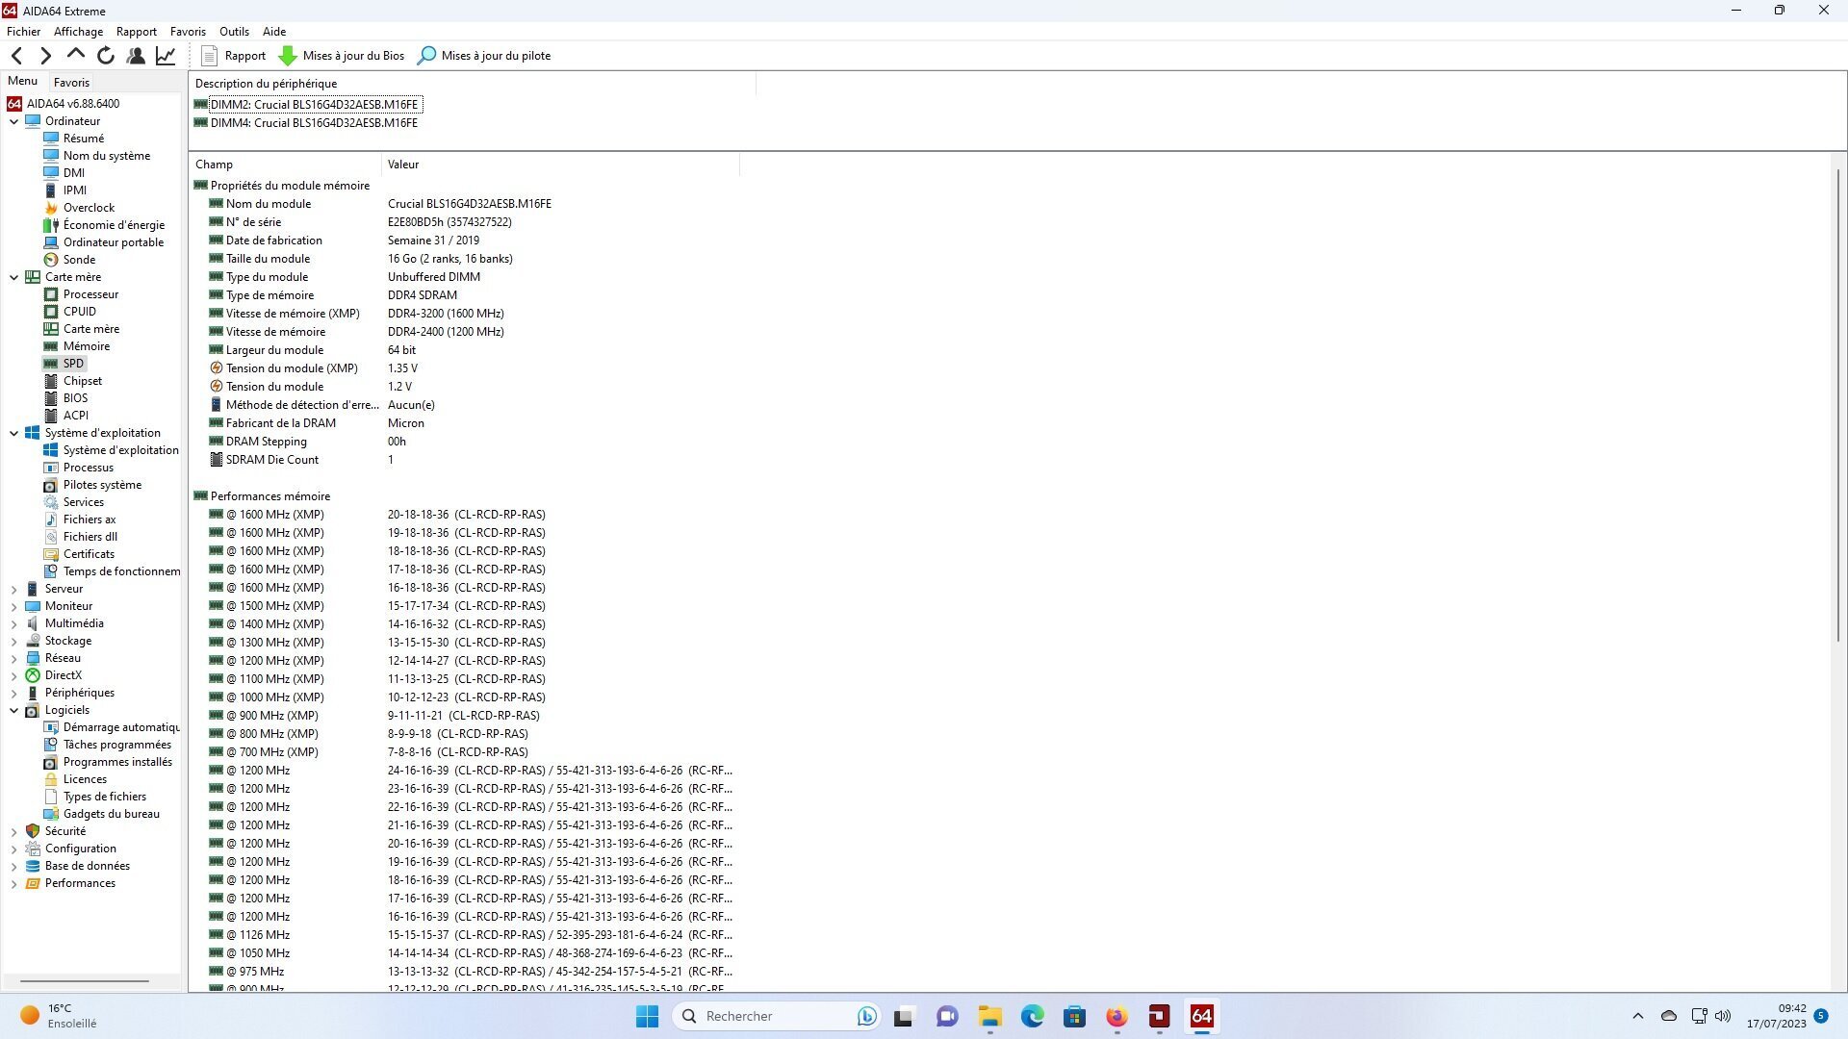The image size is (1848, 1039).
Task: Select Chipset in the tree
Action: pos(82,381)
